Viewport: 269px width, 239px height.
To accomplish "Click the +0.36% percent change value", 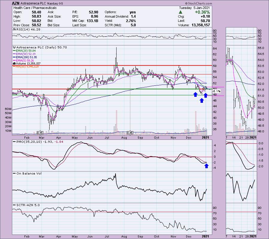I will coord(202,12).
